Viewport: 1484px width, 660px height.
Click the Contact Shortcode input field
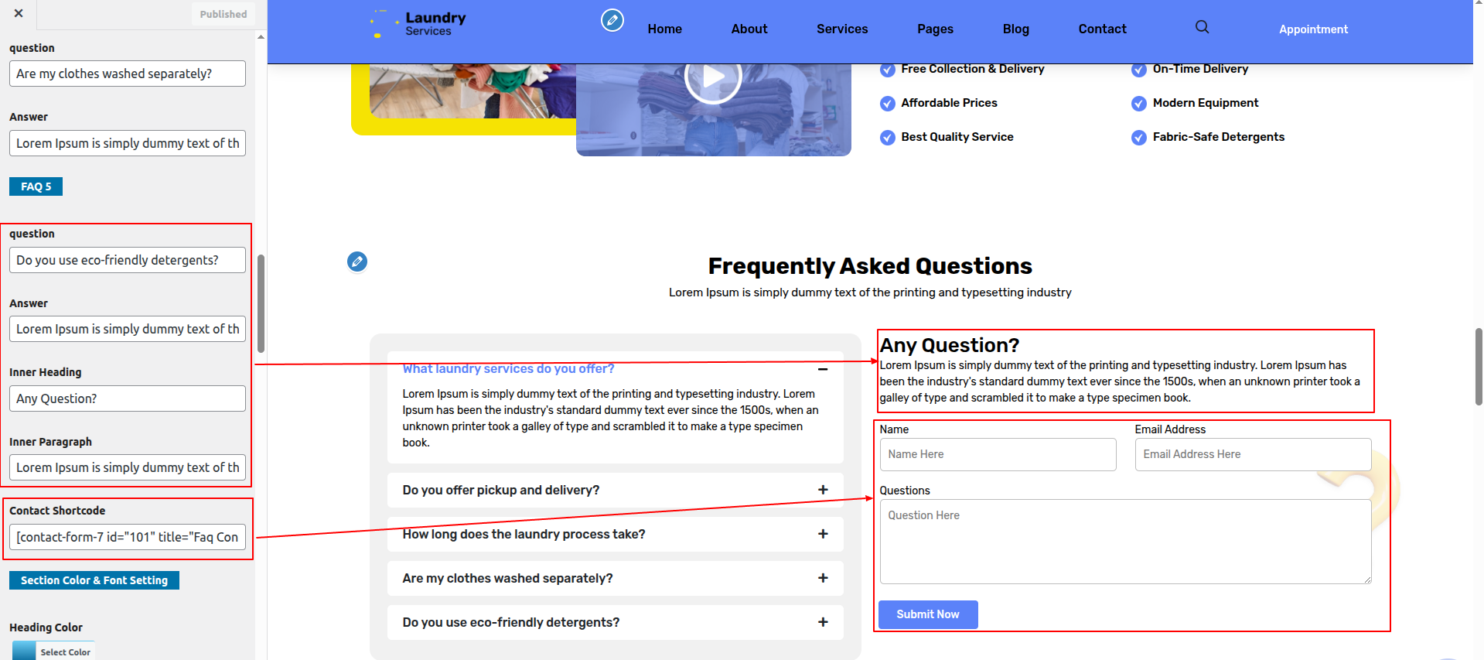[128, 537]
